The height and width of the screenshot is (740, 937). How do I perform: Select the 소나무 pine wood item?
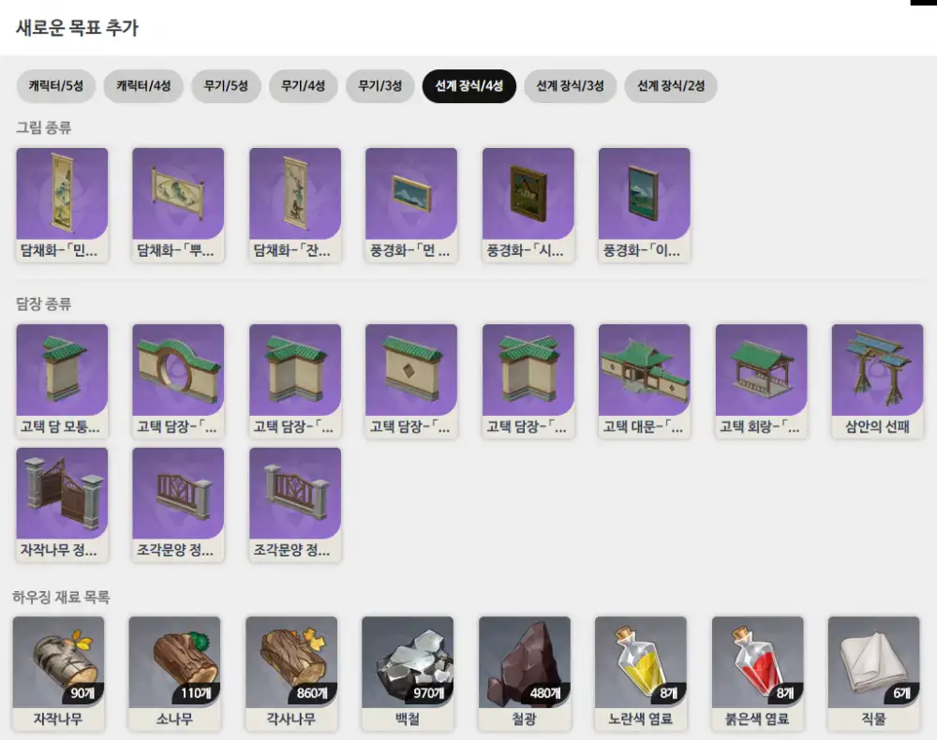[x=174, y=673]
